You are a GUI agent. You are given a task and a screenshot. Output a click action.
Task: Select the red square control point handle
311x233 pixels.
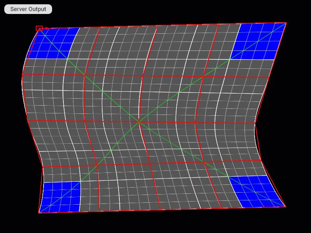(39, 28)
